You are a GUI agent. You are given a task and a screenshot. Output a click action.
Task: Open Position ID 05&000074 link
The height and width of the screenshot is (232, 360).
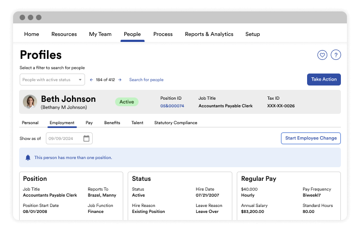coord(172,106)
